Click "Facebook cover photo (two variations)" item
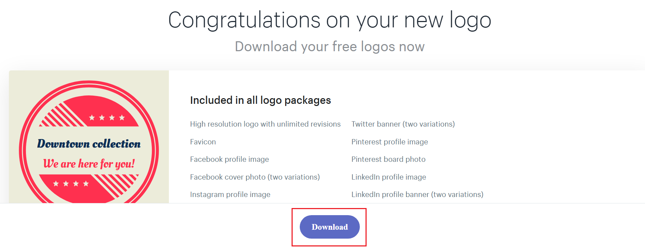The image size is (645, 250). tap(255, 177)
